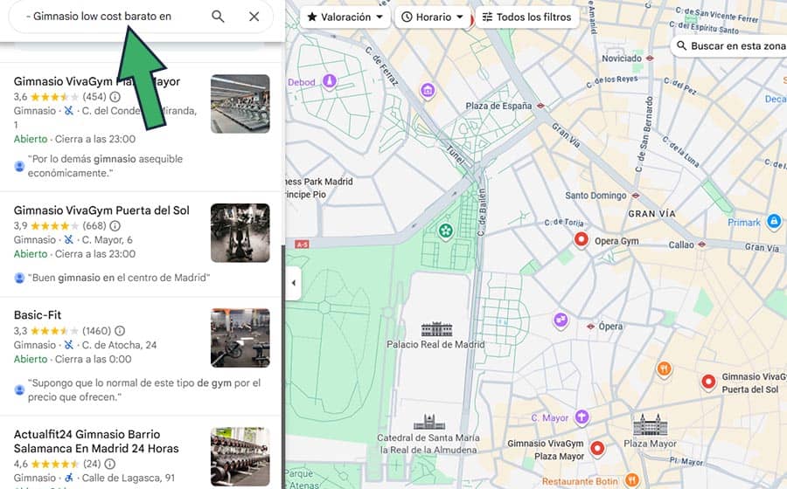This screenshot has width=787, height=489.
Task: Collapse the side panel arrow
Action: tap(293, 283)
